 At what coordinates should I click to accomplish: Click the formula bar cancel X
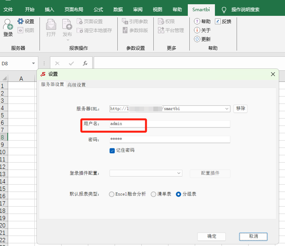click(57, 63)
